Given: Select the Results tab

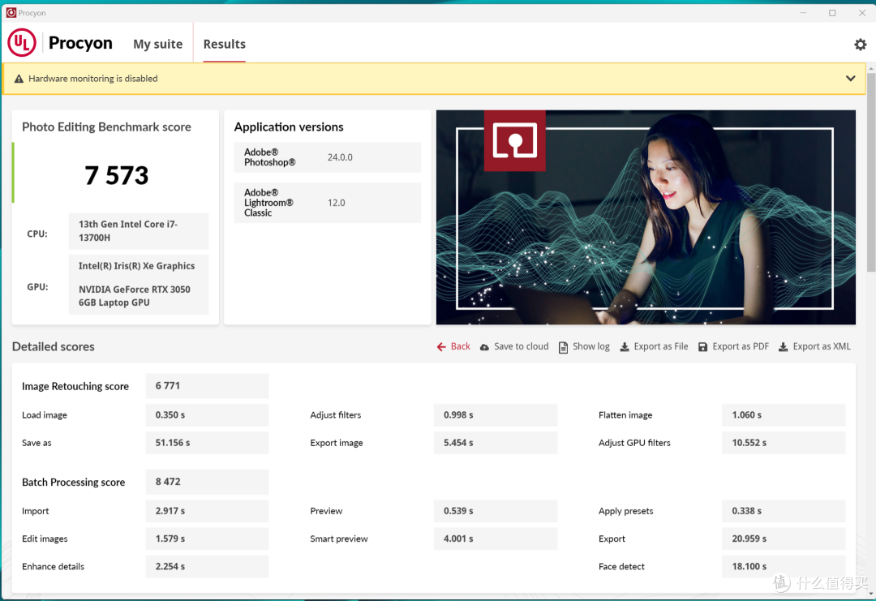Looking at the screenshot, I should pos(224,44).
